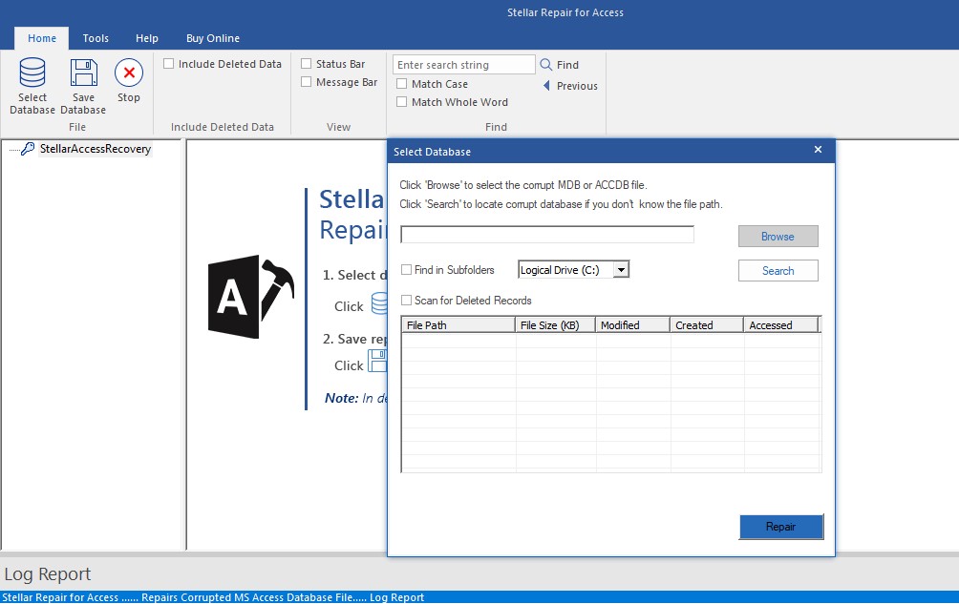959x604 pixels.
Task: Enable Scan for Deleted Records checkbox
Action: tap(406, 300)
